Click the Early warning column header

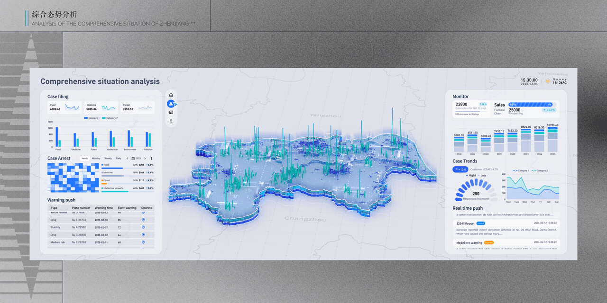(127, 208)
